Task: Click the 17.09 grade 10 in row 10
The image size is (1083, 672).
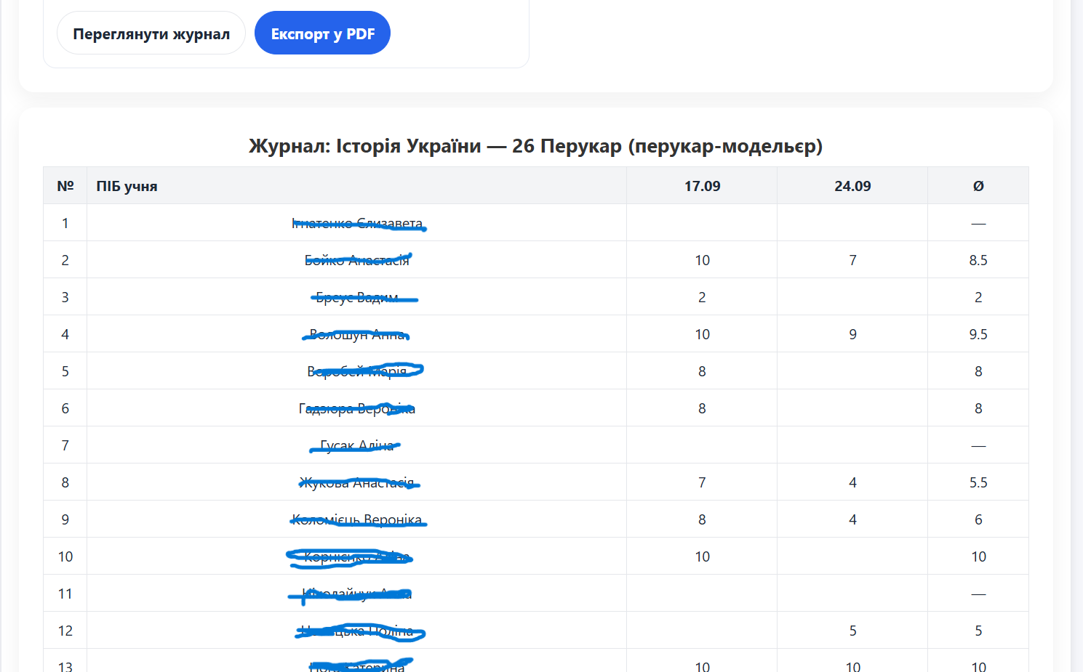Action: [702, 556]
